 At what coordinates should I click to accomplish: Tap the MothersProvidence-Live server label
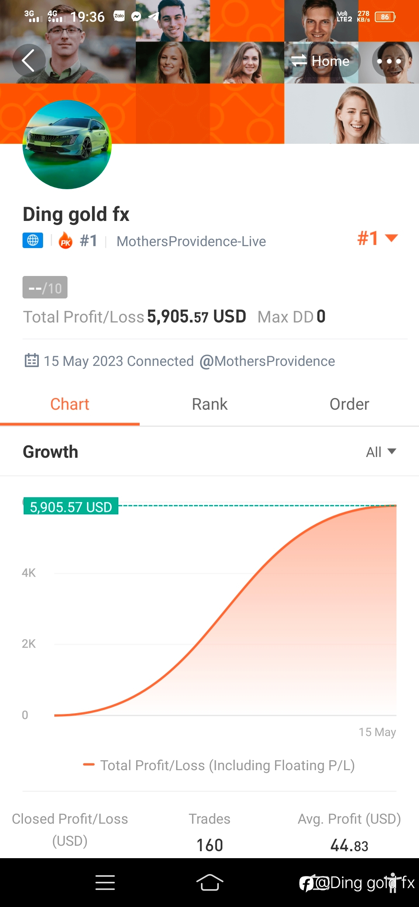pyautogui.click(x=191, y=241)
